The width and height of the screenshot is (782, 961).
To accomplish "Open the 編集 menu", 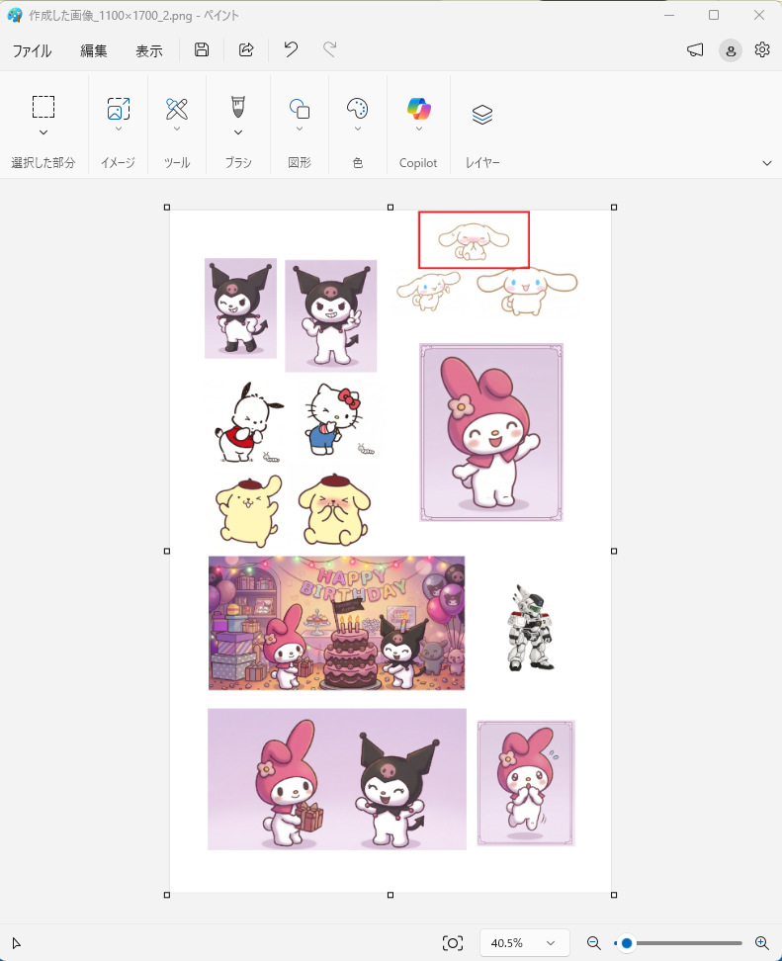I will [x=93, y=50].
